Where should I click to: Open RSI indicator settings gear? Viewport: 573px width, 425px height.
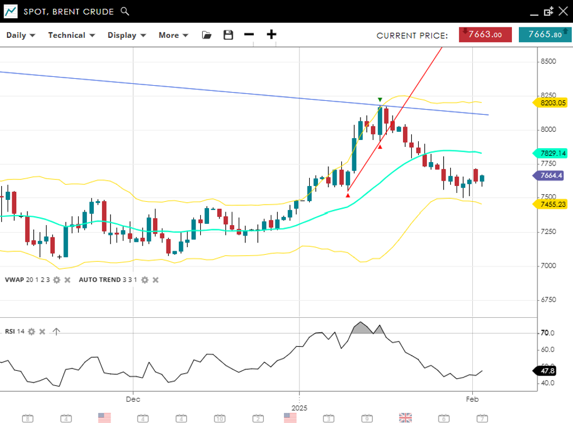(x=31, y=331)
